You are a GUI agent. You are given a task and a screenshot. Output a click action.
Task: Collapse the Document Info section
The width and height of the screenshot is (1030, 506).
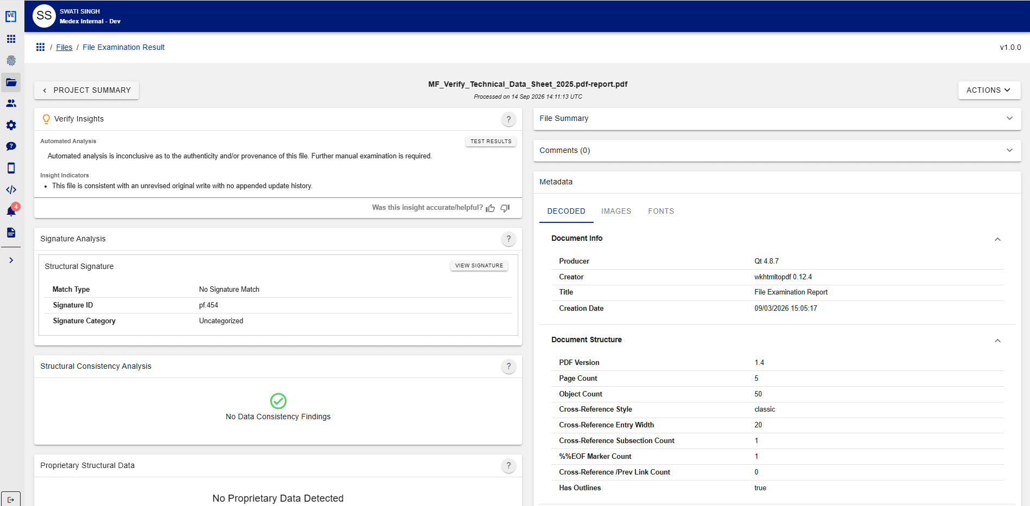pyautogui.click(x=997, y=239)
